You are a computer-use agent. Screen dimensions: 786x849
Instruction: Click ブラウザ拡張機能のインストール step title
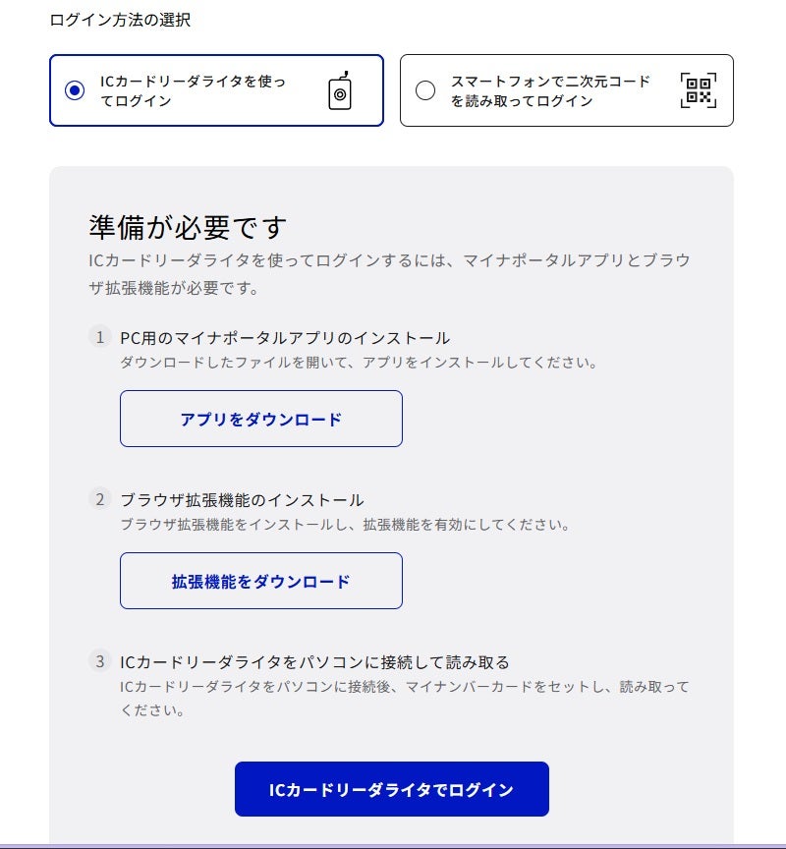point(242,500)
